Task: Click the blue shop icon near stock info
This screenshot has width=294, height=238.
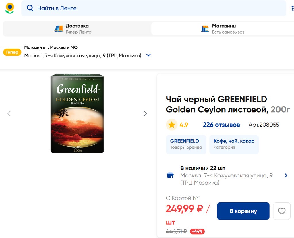Action: pos(170,175)
